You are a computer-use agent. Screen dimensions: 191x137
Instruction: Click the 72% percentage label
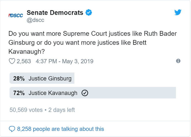click(19, 93)
